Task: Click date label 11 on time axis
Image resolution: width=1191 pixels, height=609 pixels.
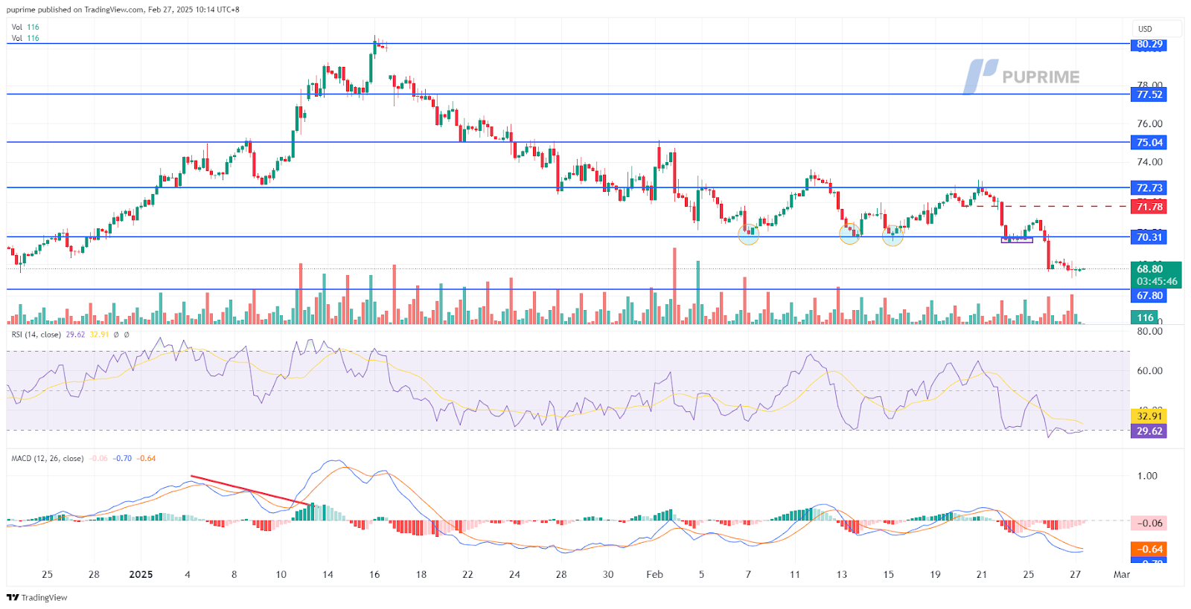Action: (795, 574)
